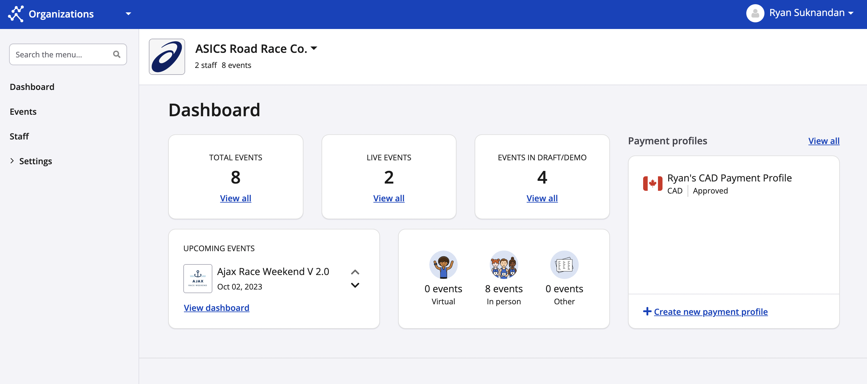Click View all under Live Events

(x=388, y=198)
